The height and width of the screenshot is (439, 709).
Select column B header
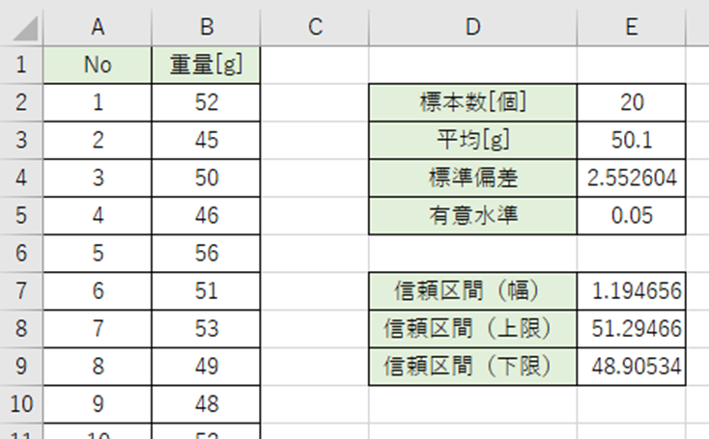point(206,27)
